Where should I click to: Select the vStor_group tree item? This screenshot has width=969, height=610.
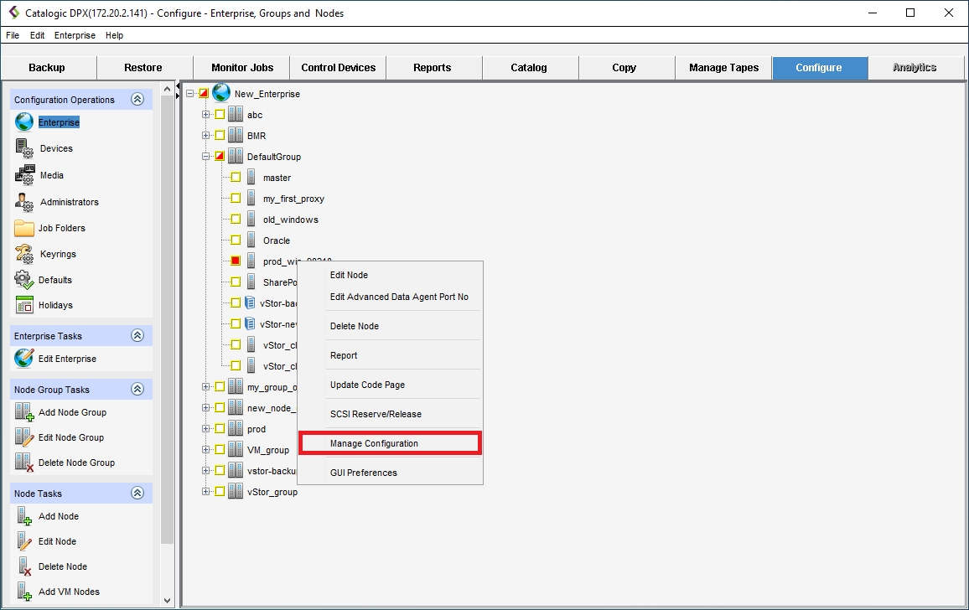(272, 492)
